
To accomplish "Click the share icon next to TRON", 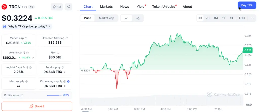I will (x=68, y=7).
